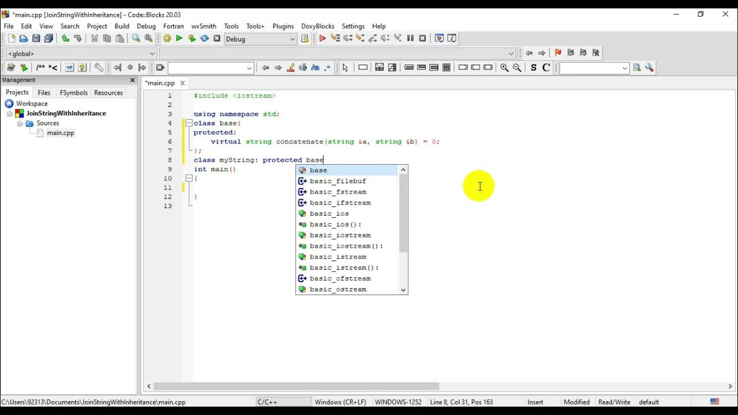Build the project with the gear icon
This screenshot has width=738, height=415.
click(167, 39)
